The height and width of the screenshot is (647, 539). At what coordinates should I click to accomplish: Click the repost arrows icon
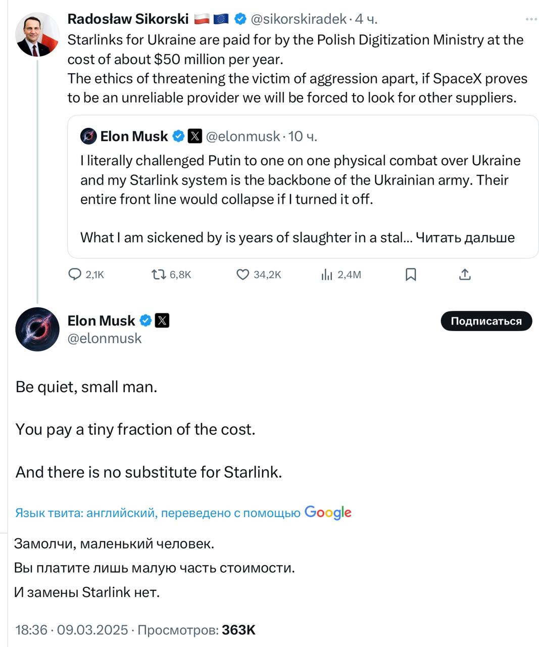[159, 274]
